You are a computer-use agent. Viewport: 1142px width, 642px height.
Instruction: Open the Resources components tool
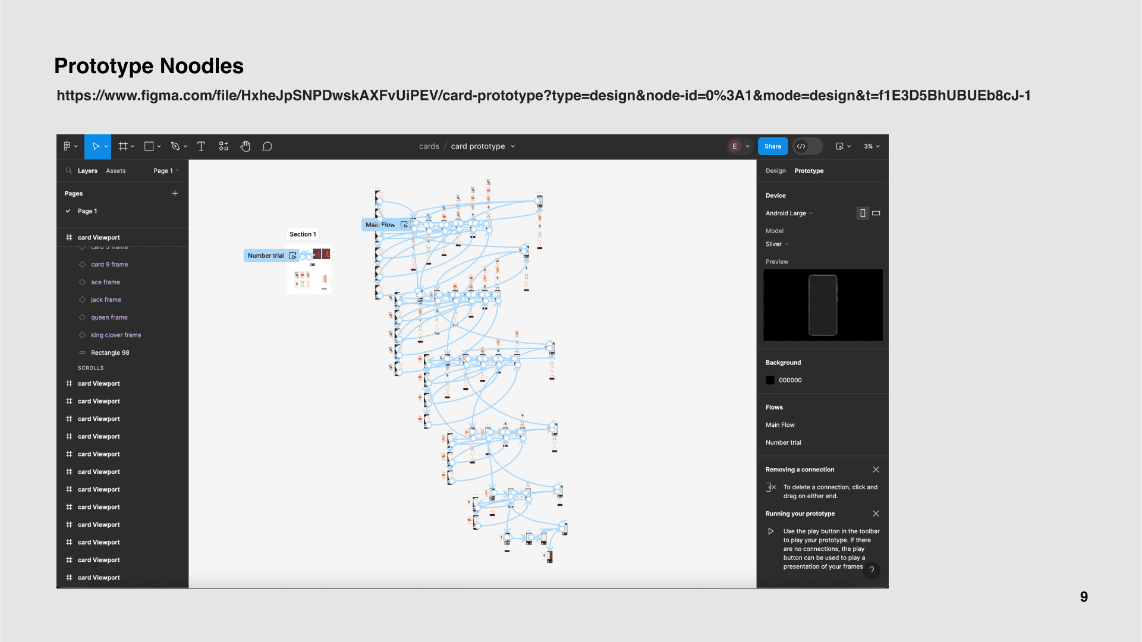tap(224, 146)
